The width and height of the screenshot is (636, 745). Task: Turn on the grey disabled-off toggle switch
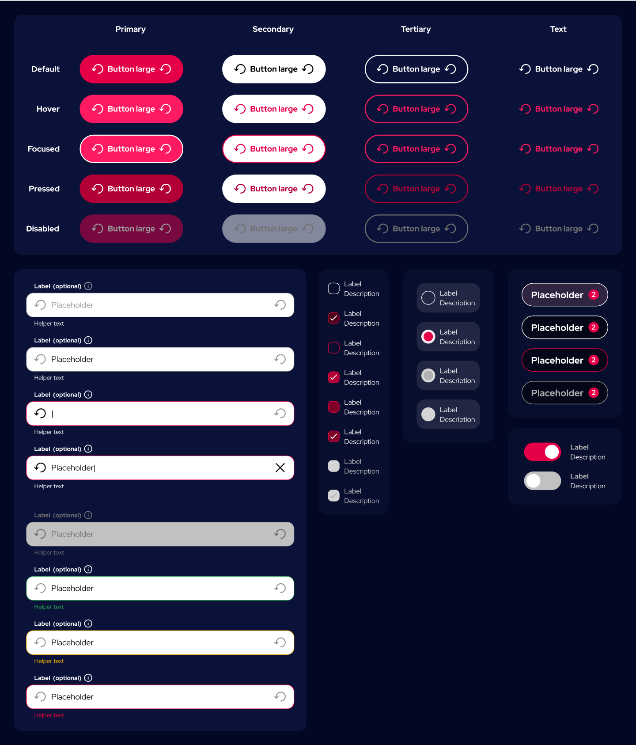click(x=542, y=481)
